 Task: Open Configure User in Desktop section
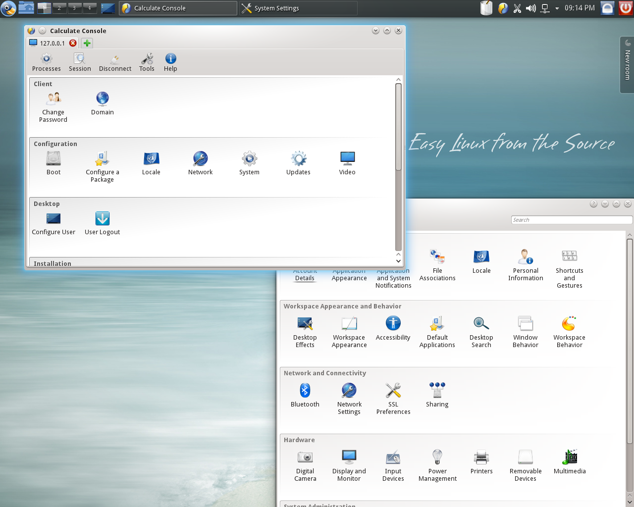pos(53,223)
